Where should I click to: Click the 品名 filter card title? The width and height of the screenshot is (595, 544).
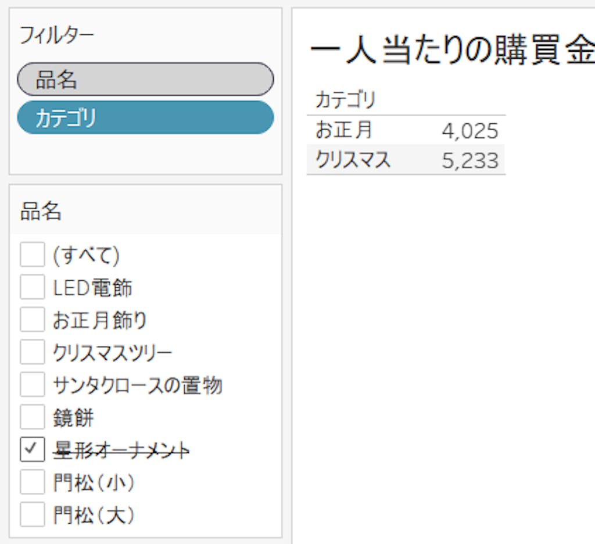pyautogui.click(x=41, y=212)
